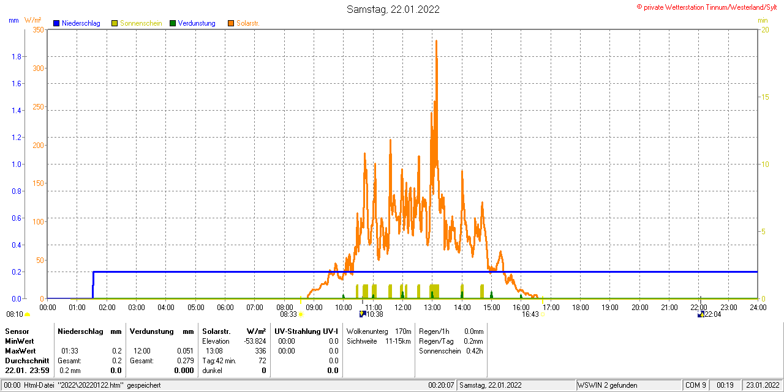The image size is (784, 392).
Task: Click the COM 9 status panel
Action: 696,385
